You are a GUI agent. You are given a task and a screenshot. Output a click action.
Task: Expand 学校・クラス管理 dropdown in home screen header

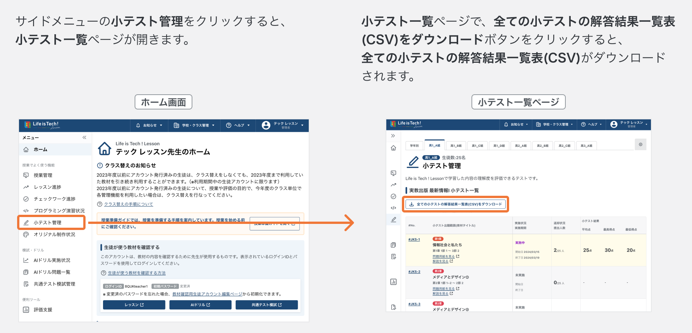click(x=194, y=125)
